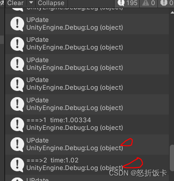Select the '===>1 time:1.00334' log entry
This screenshot has height=181, width=174.
[87, 124]
